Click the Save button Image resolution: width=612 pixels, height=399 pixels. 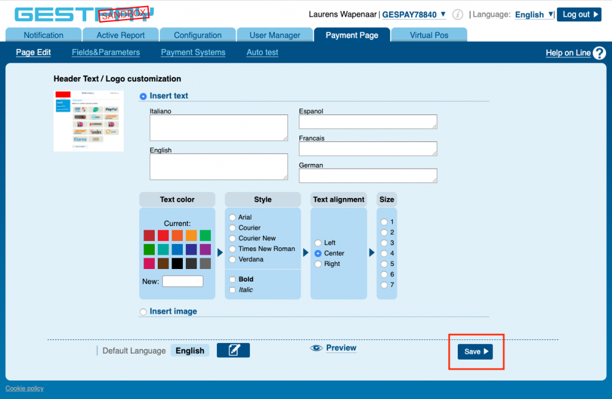476,351
